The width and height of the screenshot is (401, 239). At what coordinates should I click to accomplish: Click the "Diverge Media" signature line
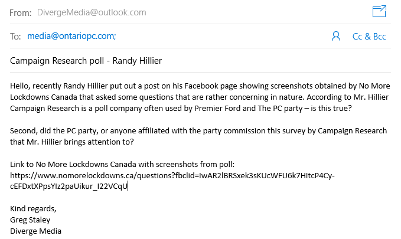point(35,231)
